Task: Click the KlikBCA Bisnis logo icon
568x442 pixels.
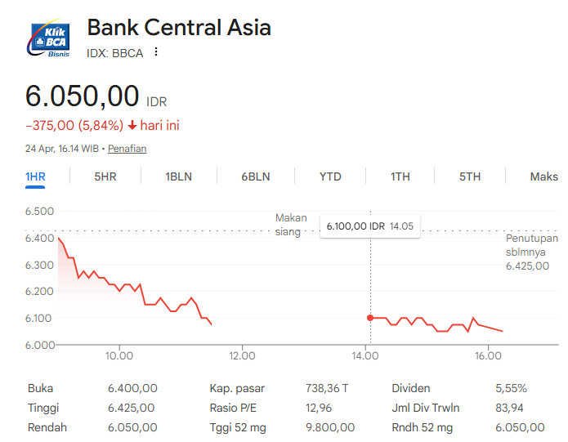Action: pos(50,39)
